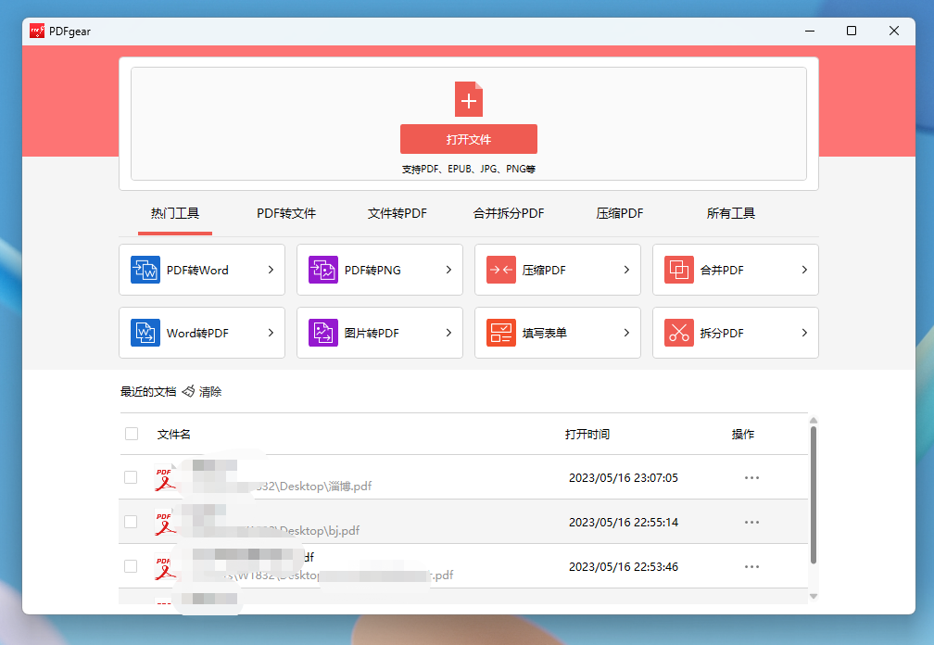The image size is (934, 645).
Task: Open actions menu for the 22:53:46 file
Action: pos(751,567)
